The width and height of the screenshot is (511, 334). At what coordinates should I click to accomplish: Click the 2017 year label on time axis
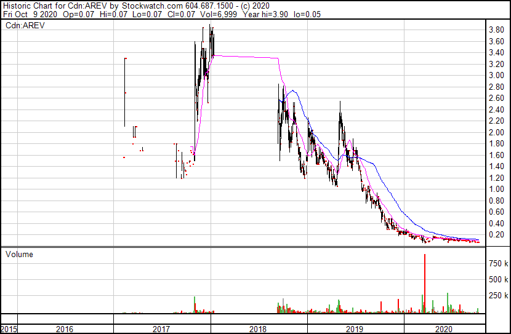[161, 329]
